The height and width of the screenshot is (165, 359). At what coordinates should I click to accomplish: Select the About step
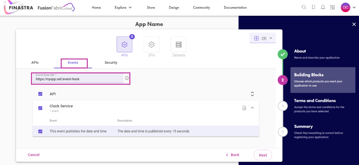317,54
